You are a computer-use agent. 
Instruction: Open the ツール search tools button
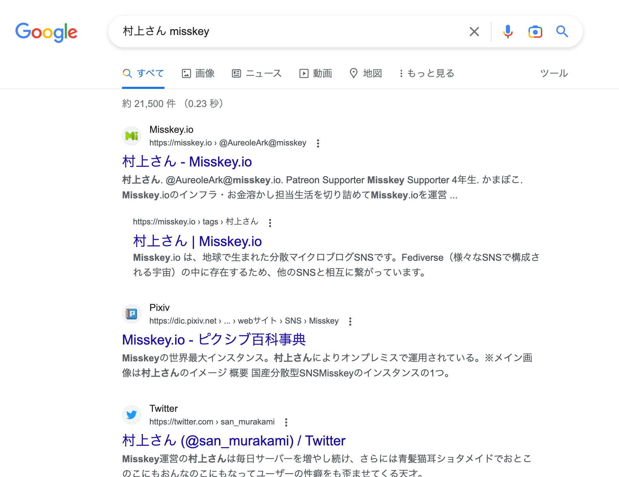click(x=554, y=73)
